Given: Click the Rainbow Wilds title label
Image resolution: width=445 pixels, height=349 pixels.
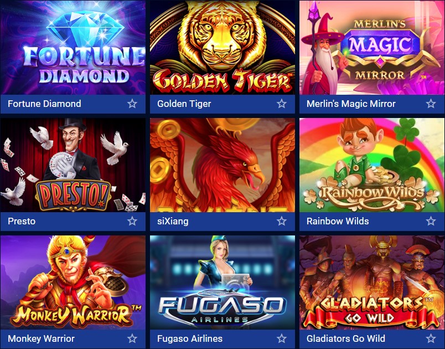Looking at the screenshot, I should [x=338, y=221].
